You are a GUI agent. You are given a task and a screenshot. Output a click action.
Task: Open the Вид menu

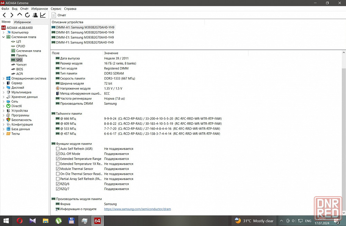[15, 9]
